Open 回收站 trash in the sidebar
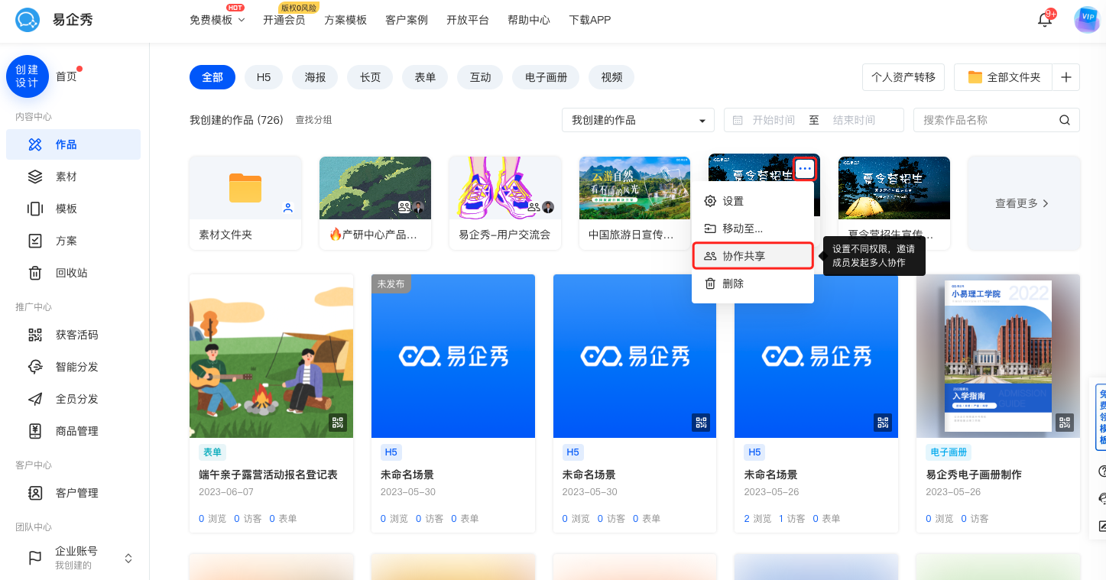1106x580 pixels. (73, 273)
